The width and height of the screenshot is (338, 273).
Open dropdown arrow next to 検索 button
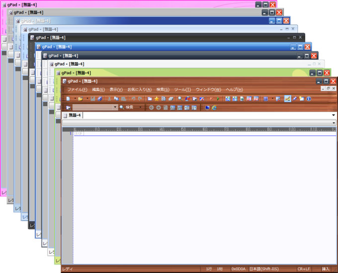140,107
